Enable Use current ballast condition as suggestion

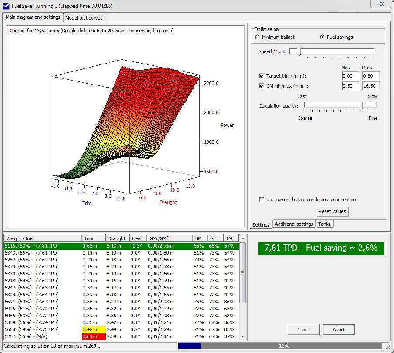pyautogui.click(x=262, y=200)
